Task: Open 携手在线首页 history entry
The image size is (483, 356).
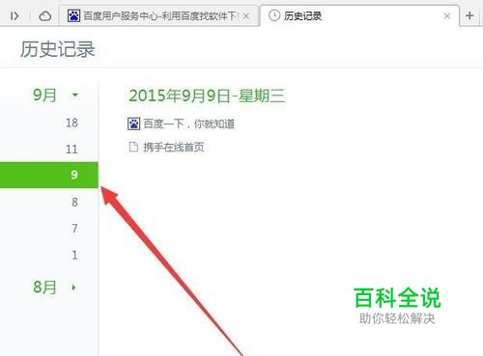Action: point(174,148)
